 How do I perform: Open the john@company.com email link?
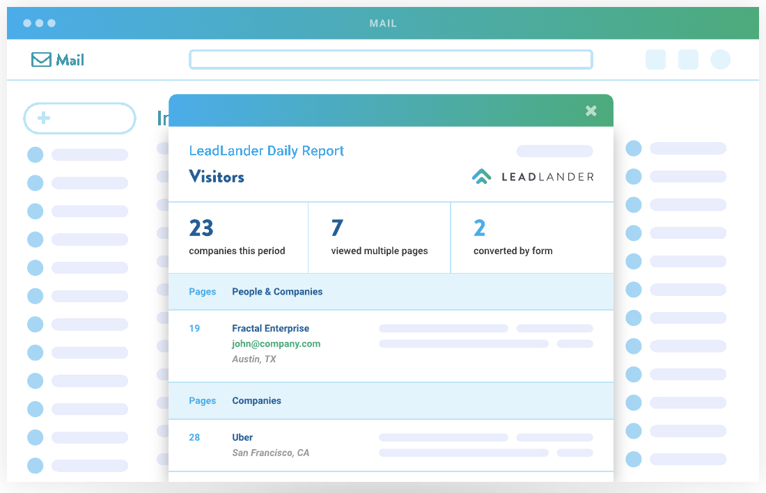[x=276, y=343]
